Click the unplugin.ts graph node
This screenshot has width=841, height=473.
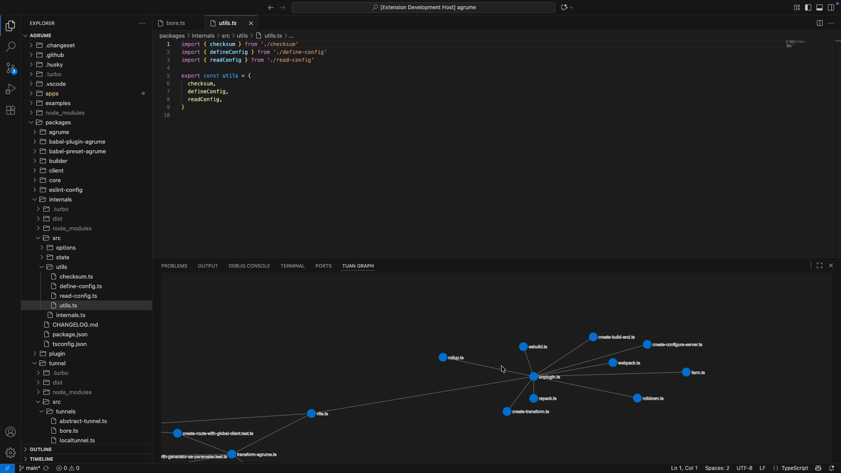(534, 377)
